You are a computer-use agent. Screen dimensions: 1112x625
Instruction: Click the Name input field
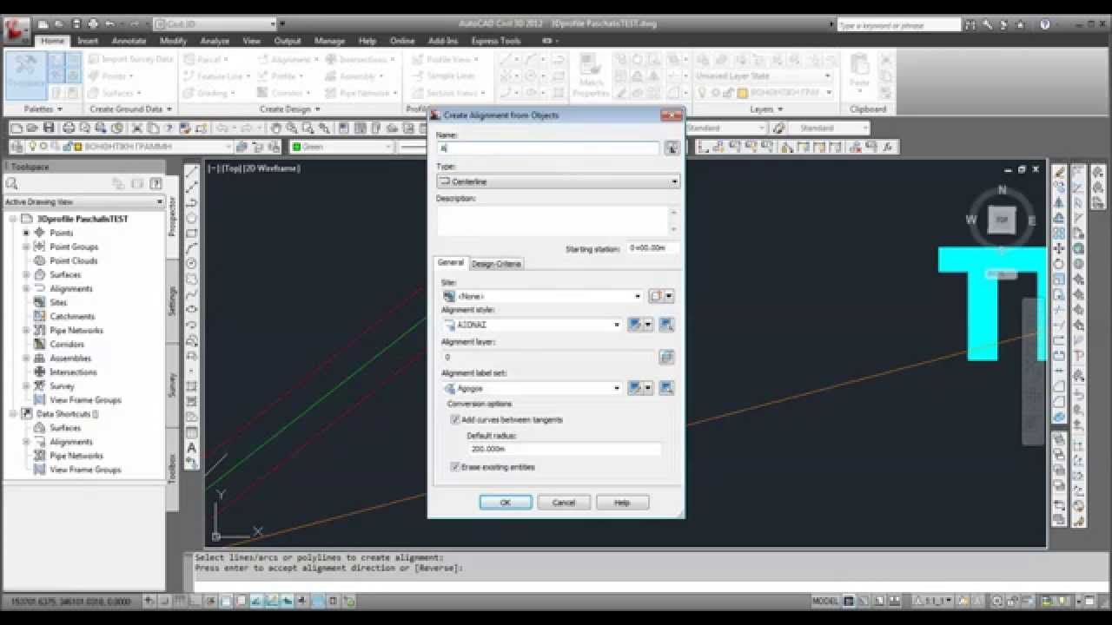click(548, 148)
